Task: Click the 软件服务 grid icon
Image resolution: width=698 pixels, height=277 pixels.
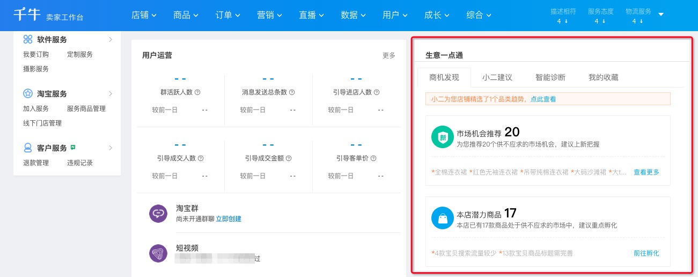Action: (x=28, y=40)
